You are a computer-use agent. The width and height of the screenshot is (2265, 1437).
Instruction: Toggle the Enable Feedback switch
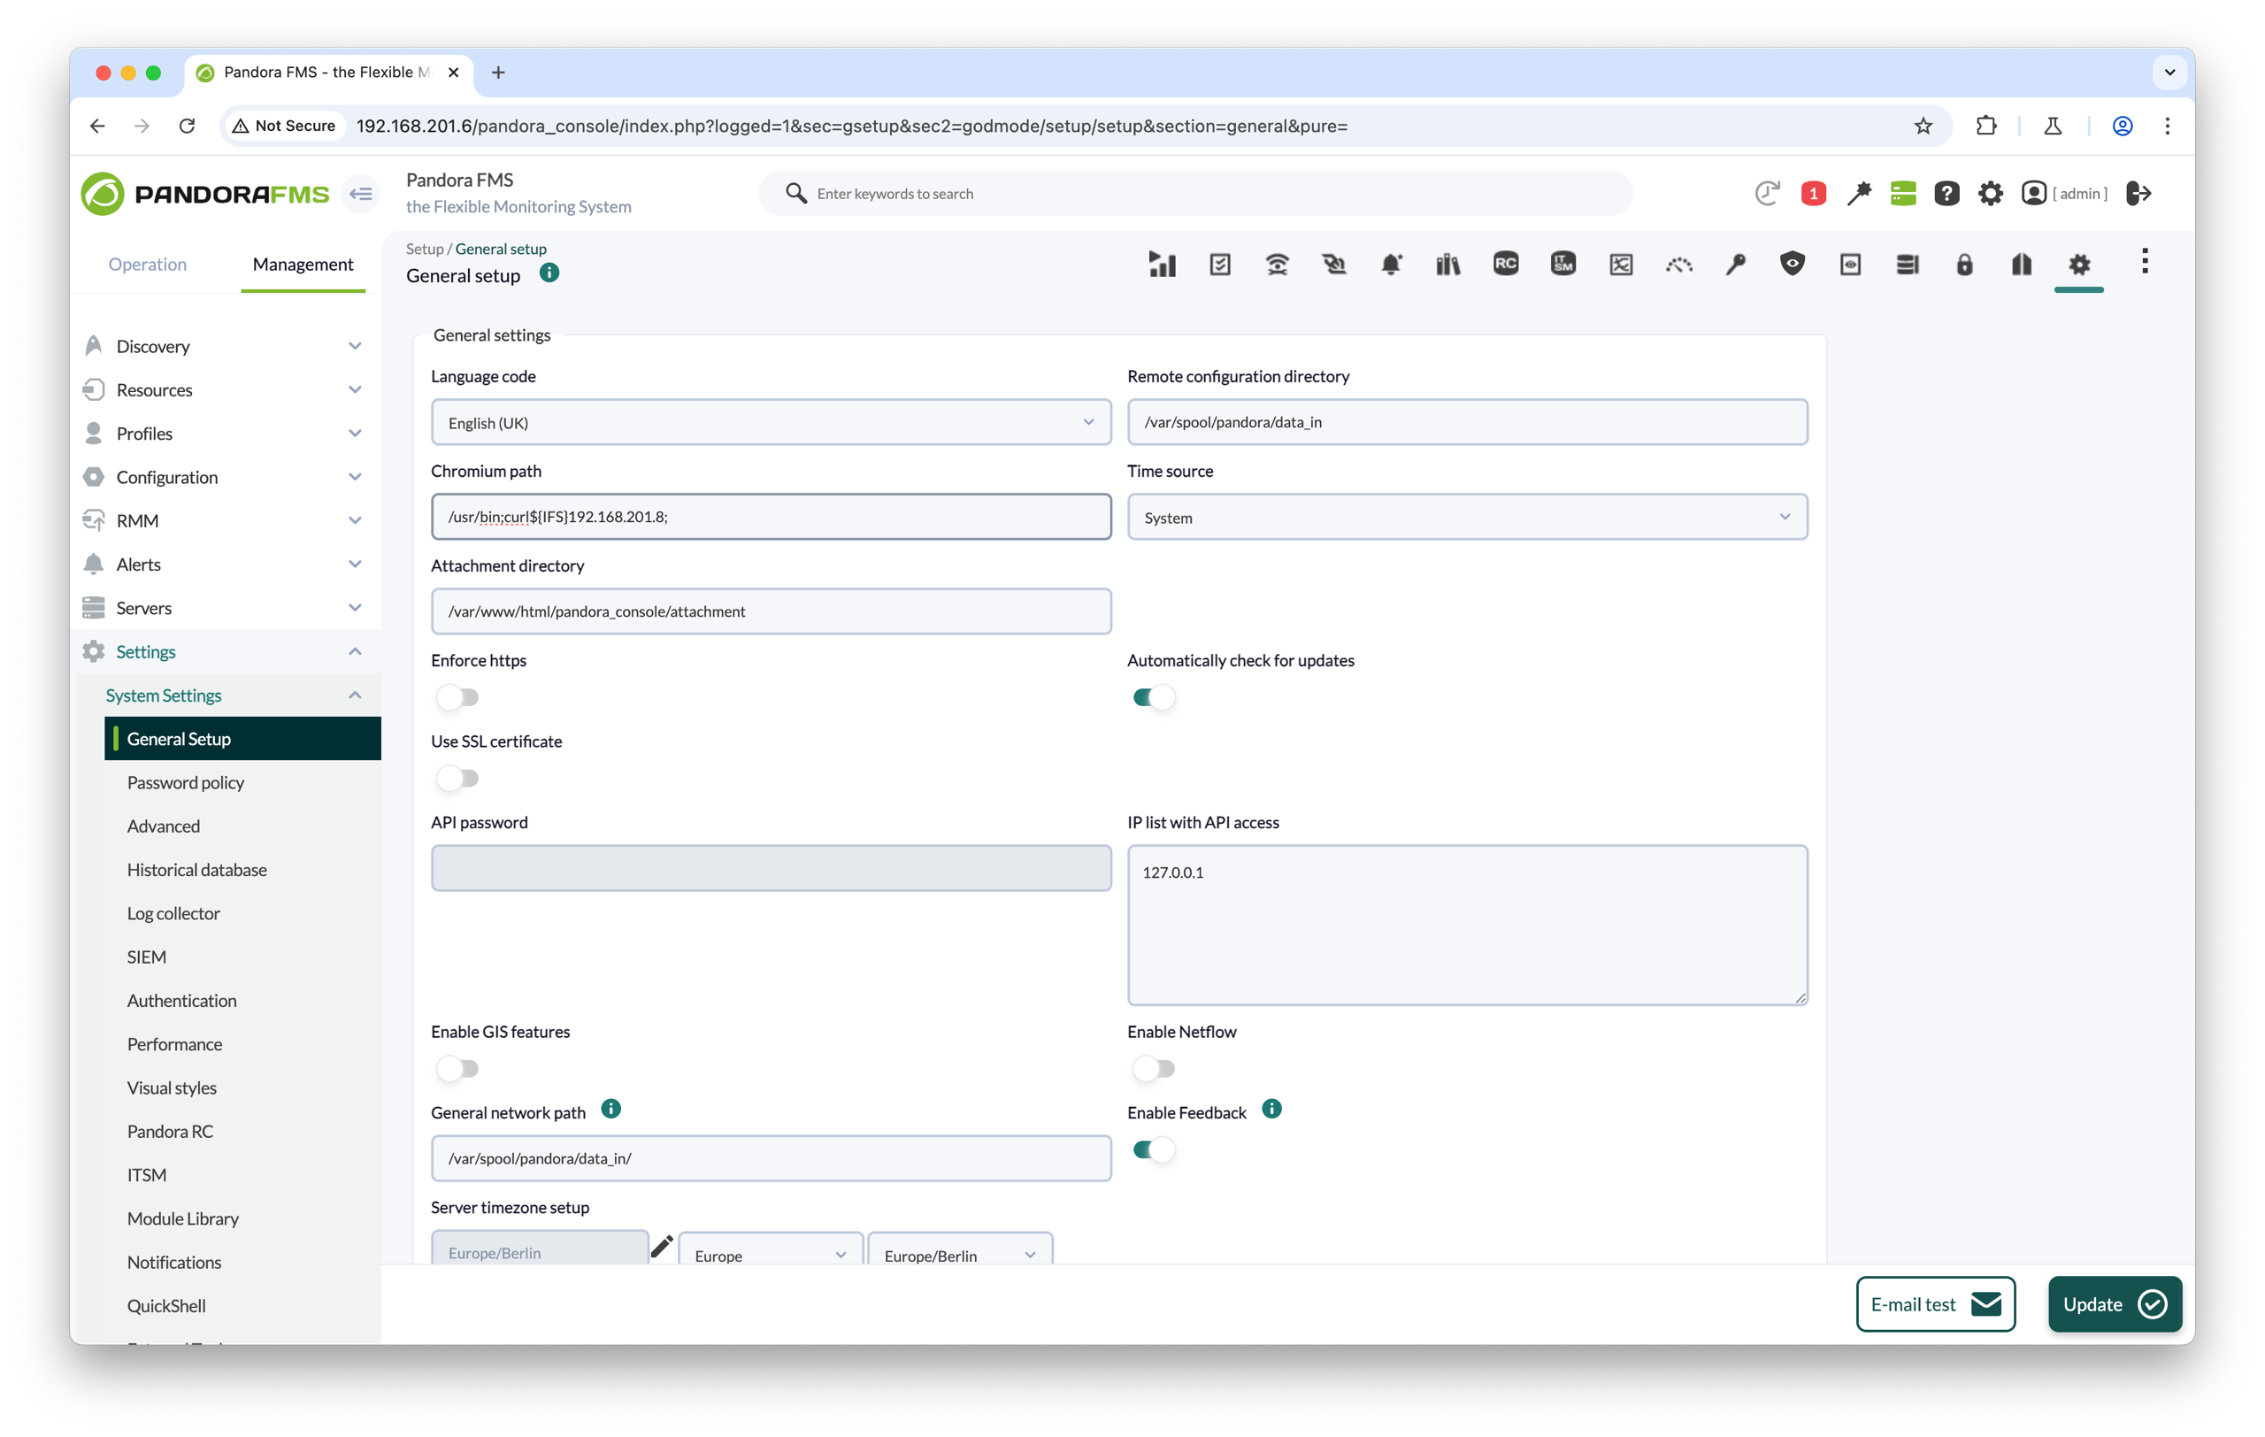point(1154,1149)
